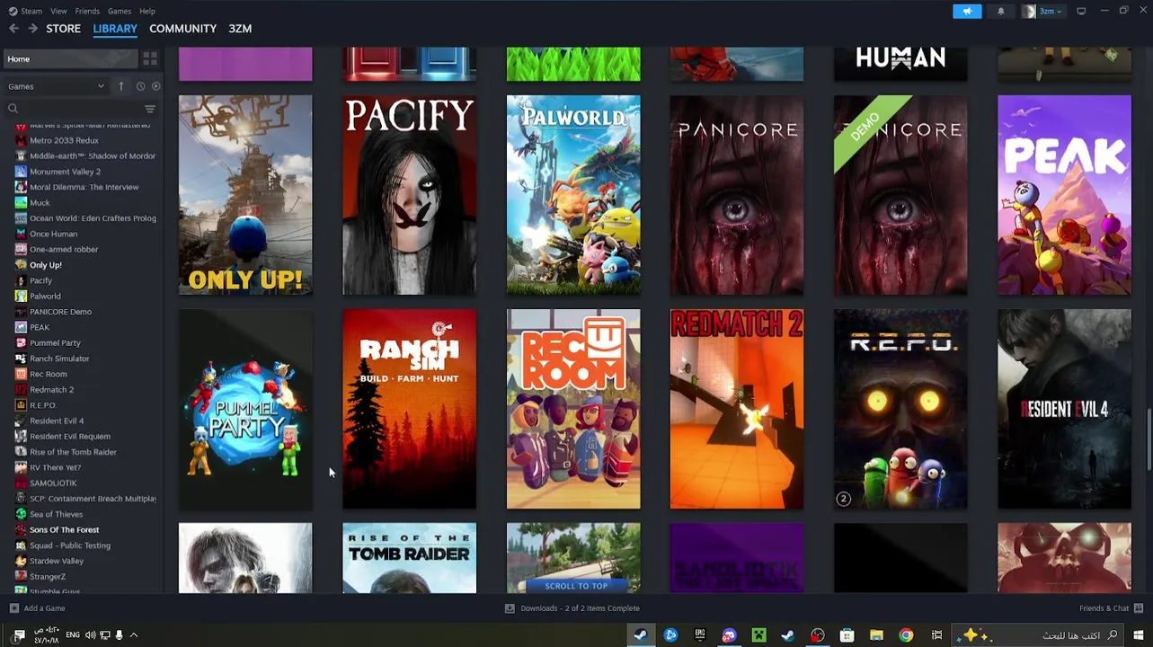Open the Epic Games Launcher taskbar icon
The image size is (1153, 647).
700,635
